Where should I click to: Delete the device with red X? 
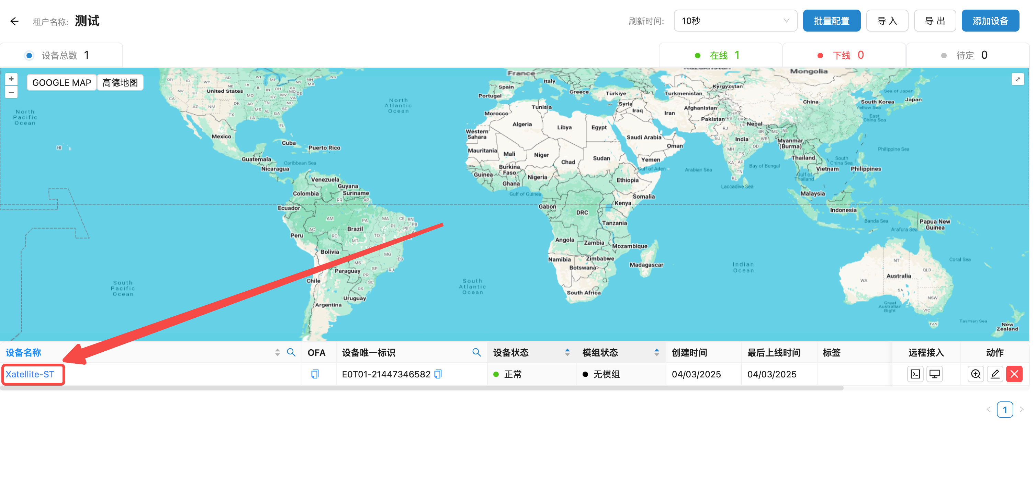1014,374
